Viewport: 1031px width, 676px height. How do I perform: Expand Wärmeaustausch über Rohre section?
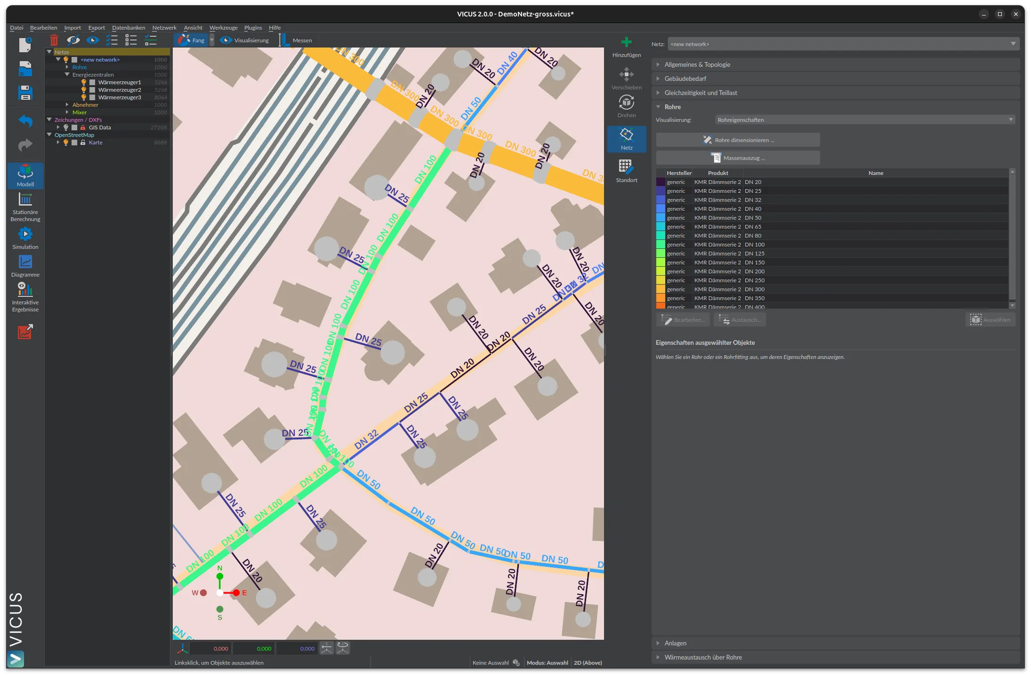click(836, 657)
